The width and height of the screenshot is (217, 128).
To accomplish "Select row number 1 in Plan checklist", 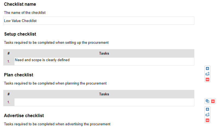I will (x=9, y=102).
